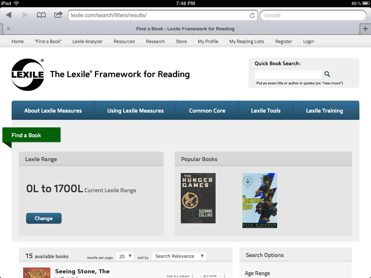
Task: Tap the 7:48 PM clock
Action: pos(185,3)
